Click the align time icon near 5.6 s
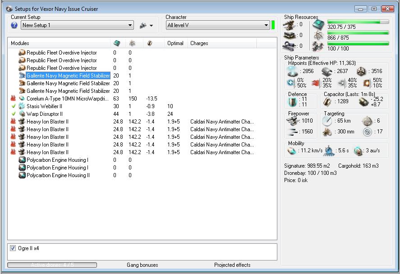The height and width of the screenshot is (274, 400). (329, 151)
